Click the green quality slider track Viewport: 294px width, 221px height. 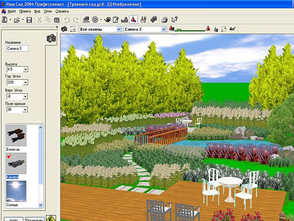point(190,30)
